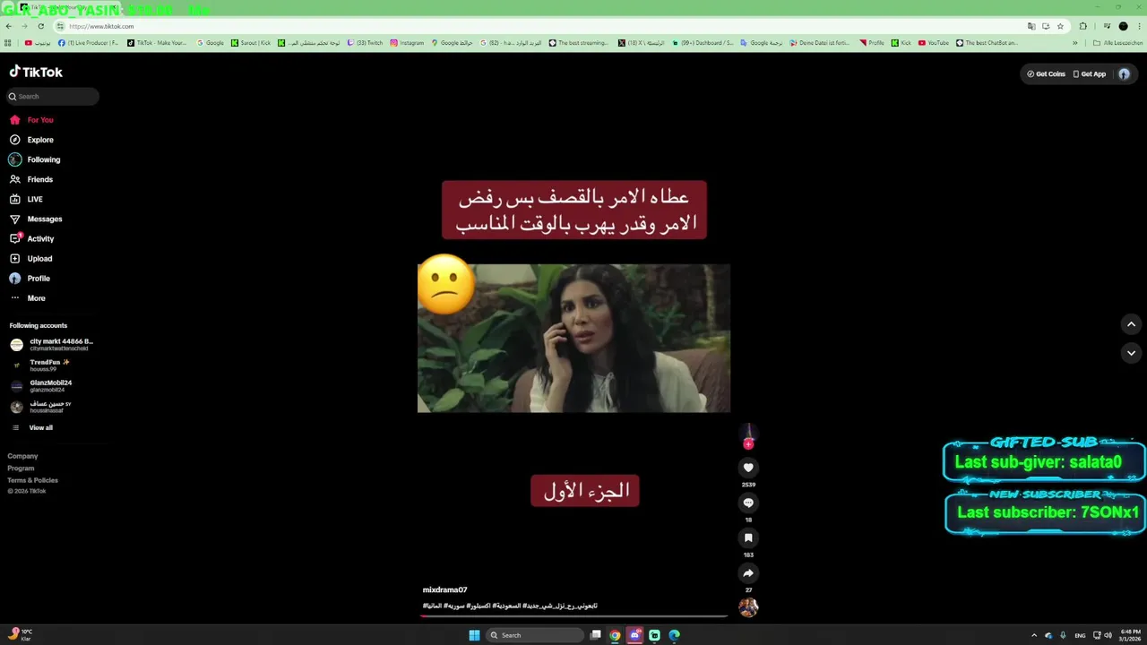
Task: Pause the playing drama video
Action: [x=573, y=338]
